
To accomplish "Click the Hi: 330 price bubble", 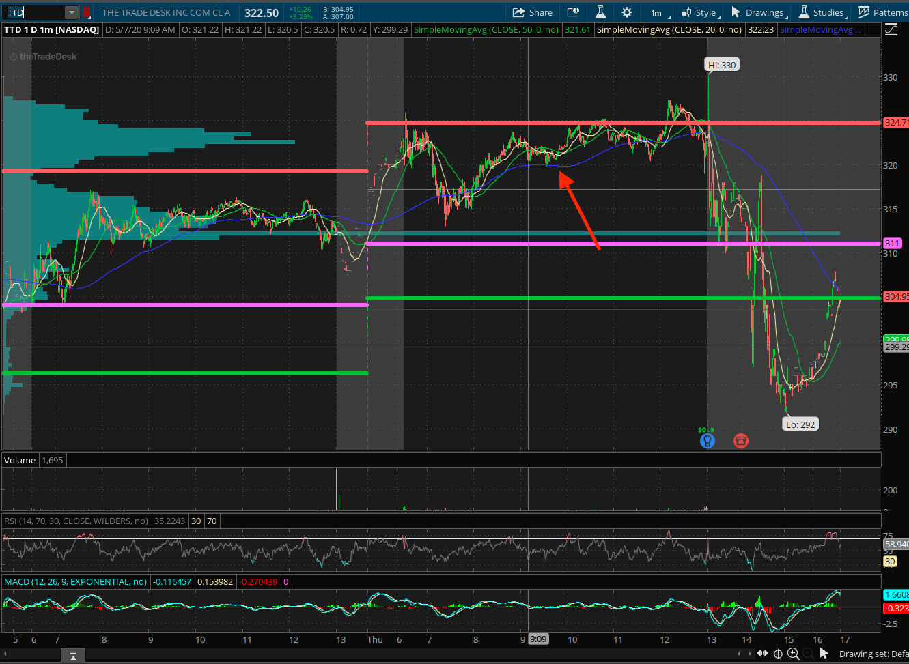I will [722, 65].
